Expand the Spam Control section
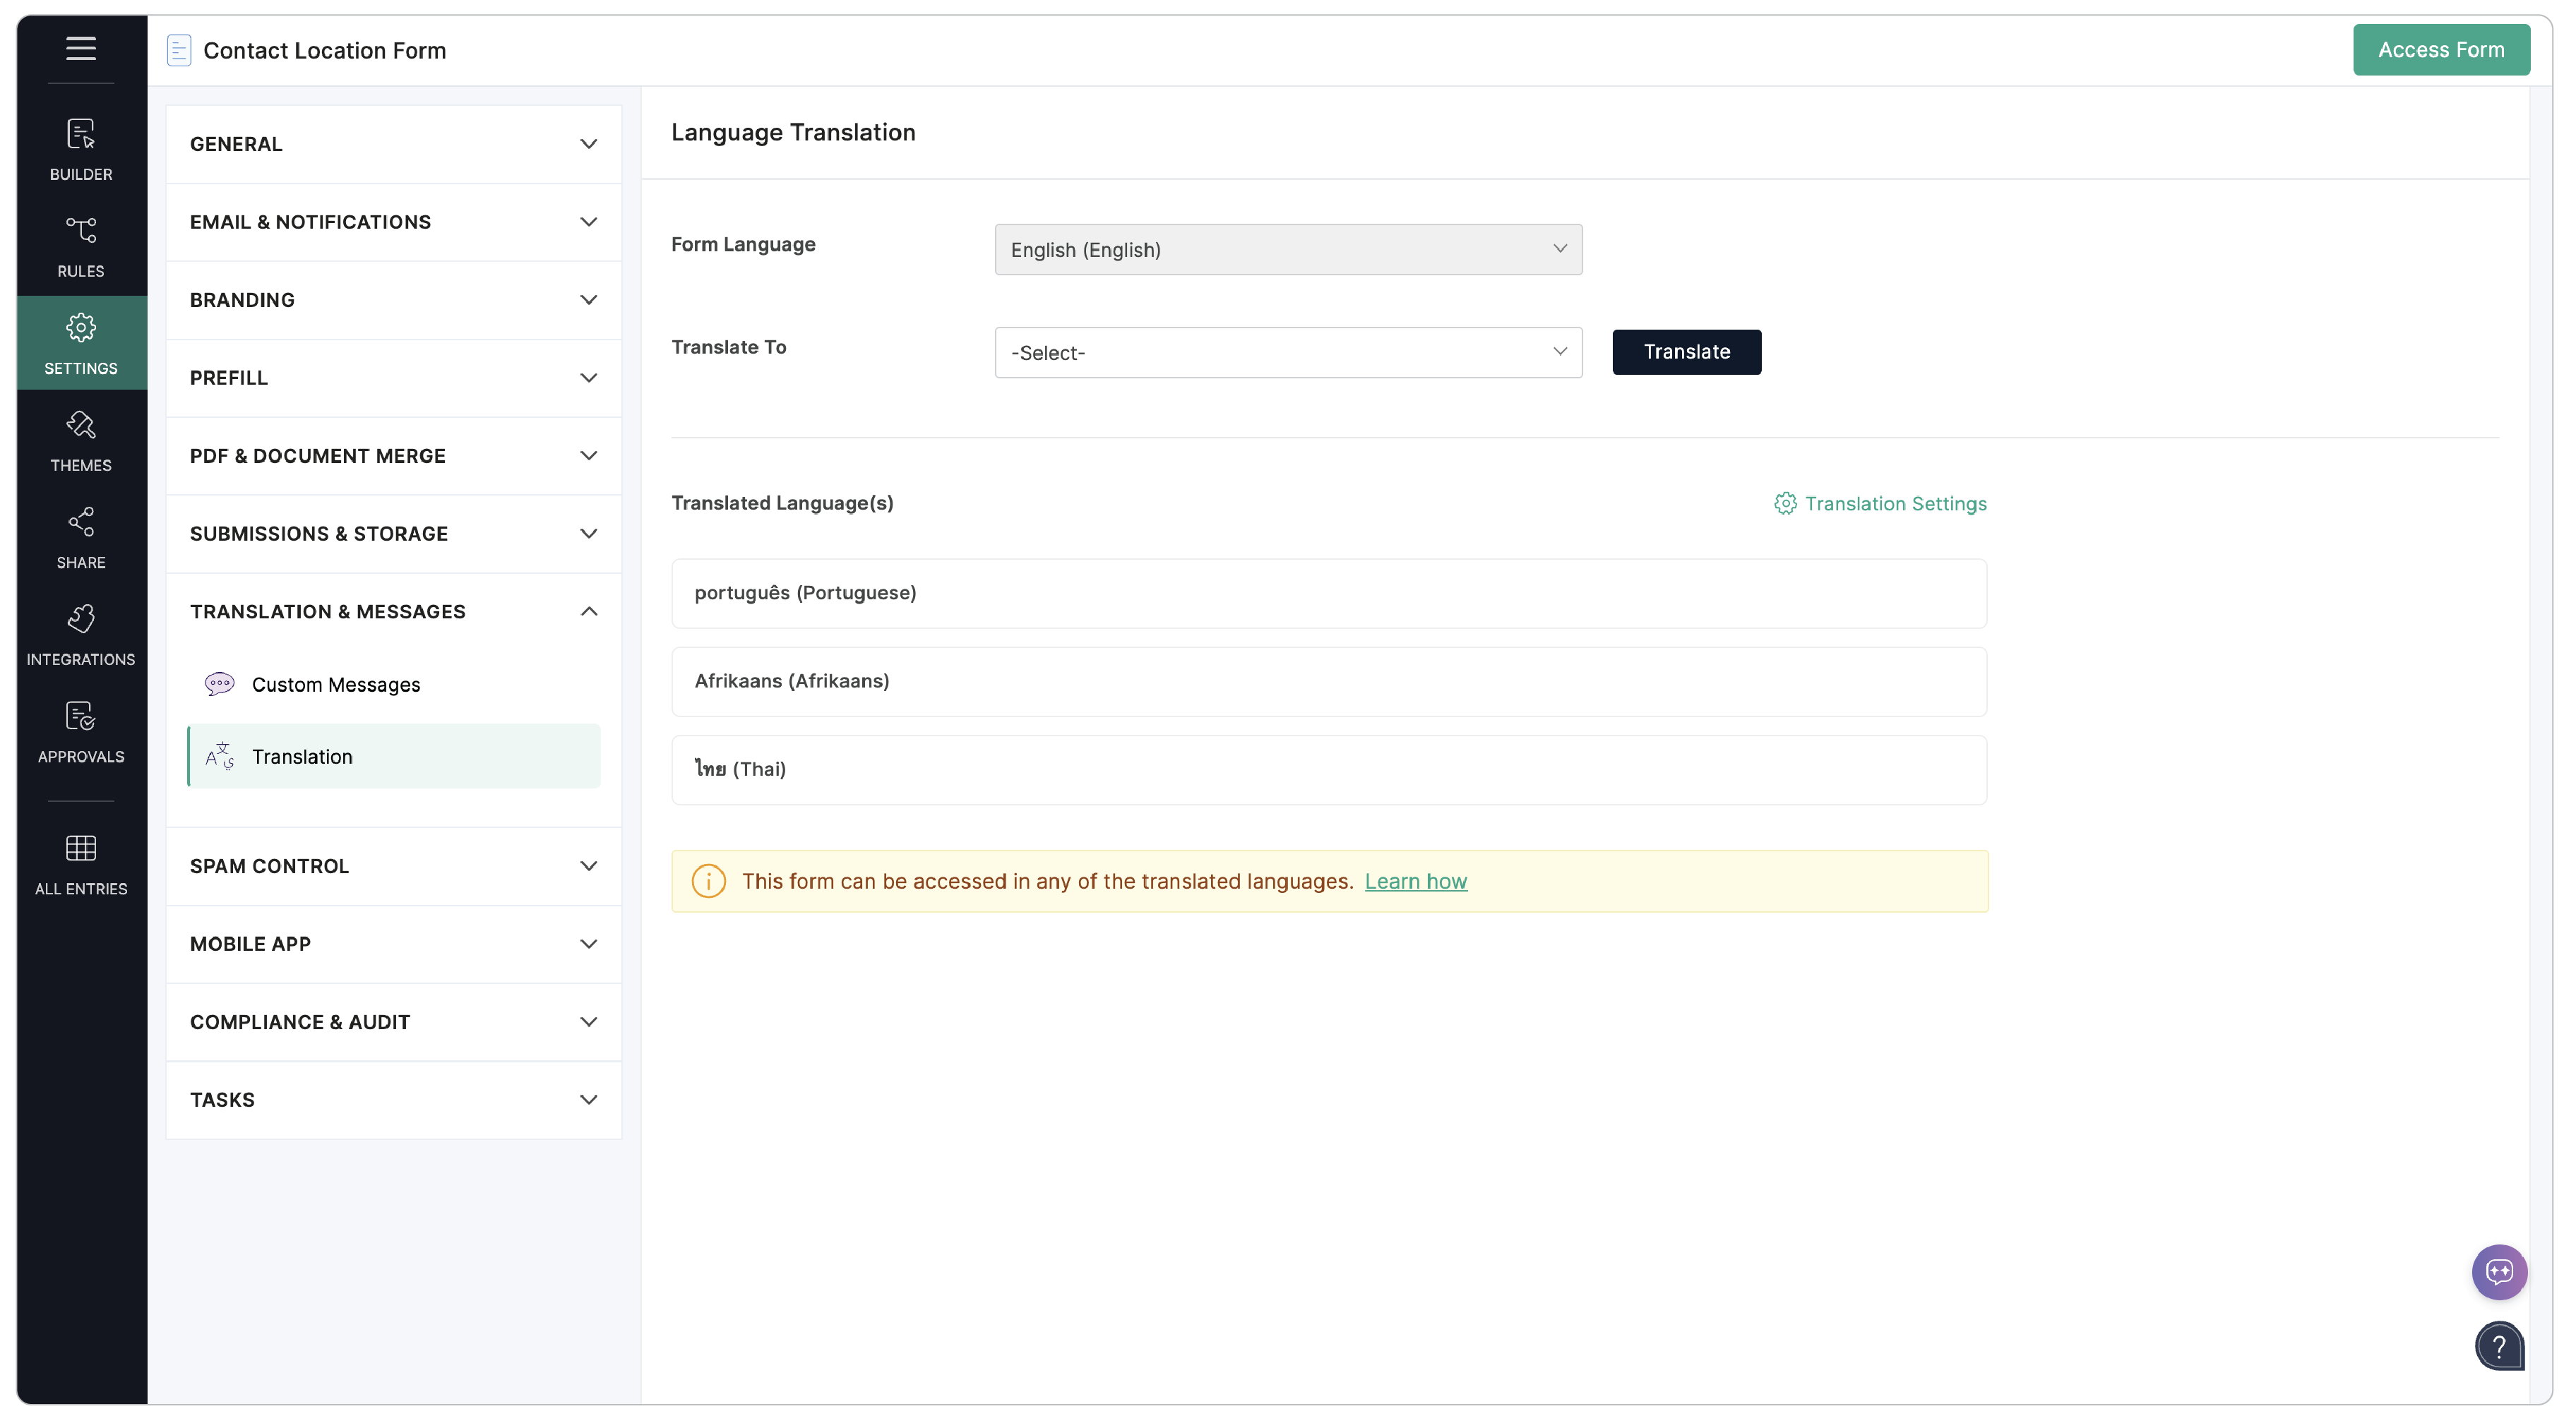The height and width of the screenshot is (1428, 2576). pos(393,865)
